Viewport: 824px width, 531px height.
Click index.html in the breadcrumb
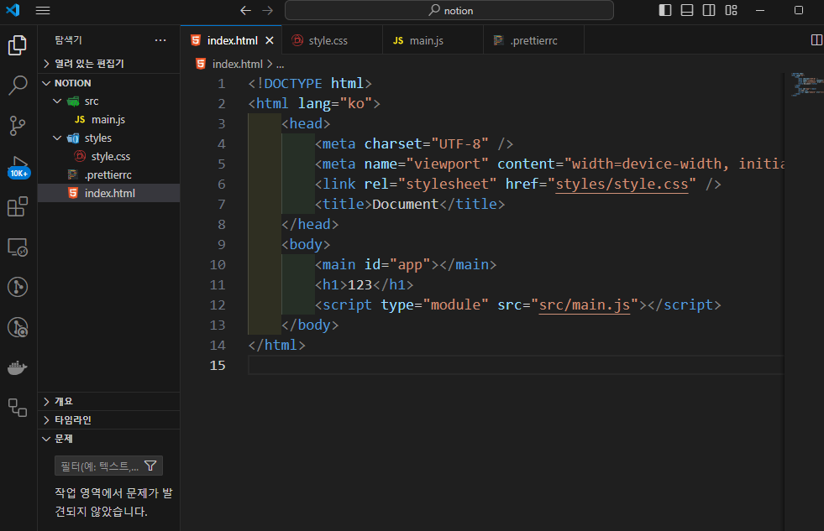(238, 64)
